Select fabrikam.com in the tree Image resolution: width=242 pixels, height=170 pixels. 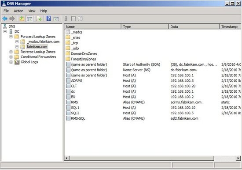[x=37, y=47]
